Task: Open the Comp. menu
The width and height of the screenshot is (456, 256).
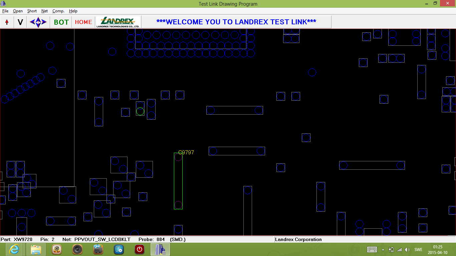Action: 58,11
